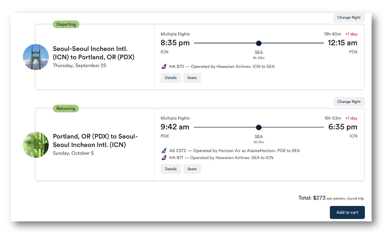This screenshot has width=385, height=232.
Task: Open Details for the departing flight
Action: [171, 78]
